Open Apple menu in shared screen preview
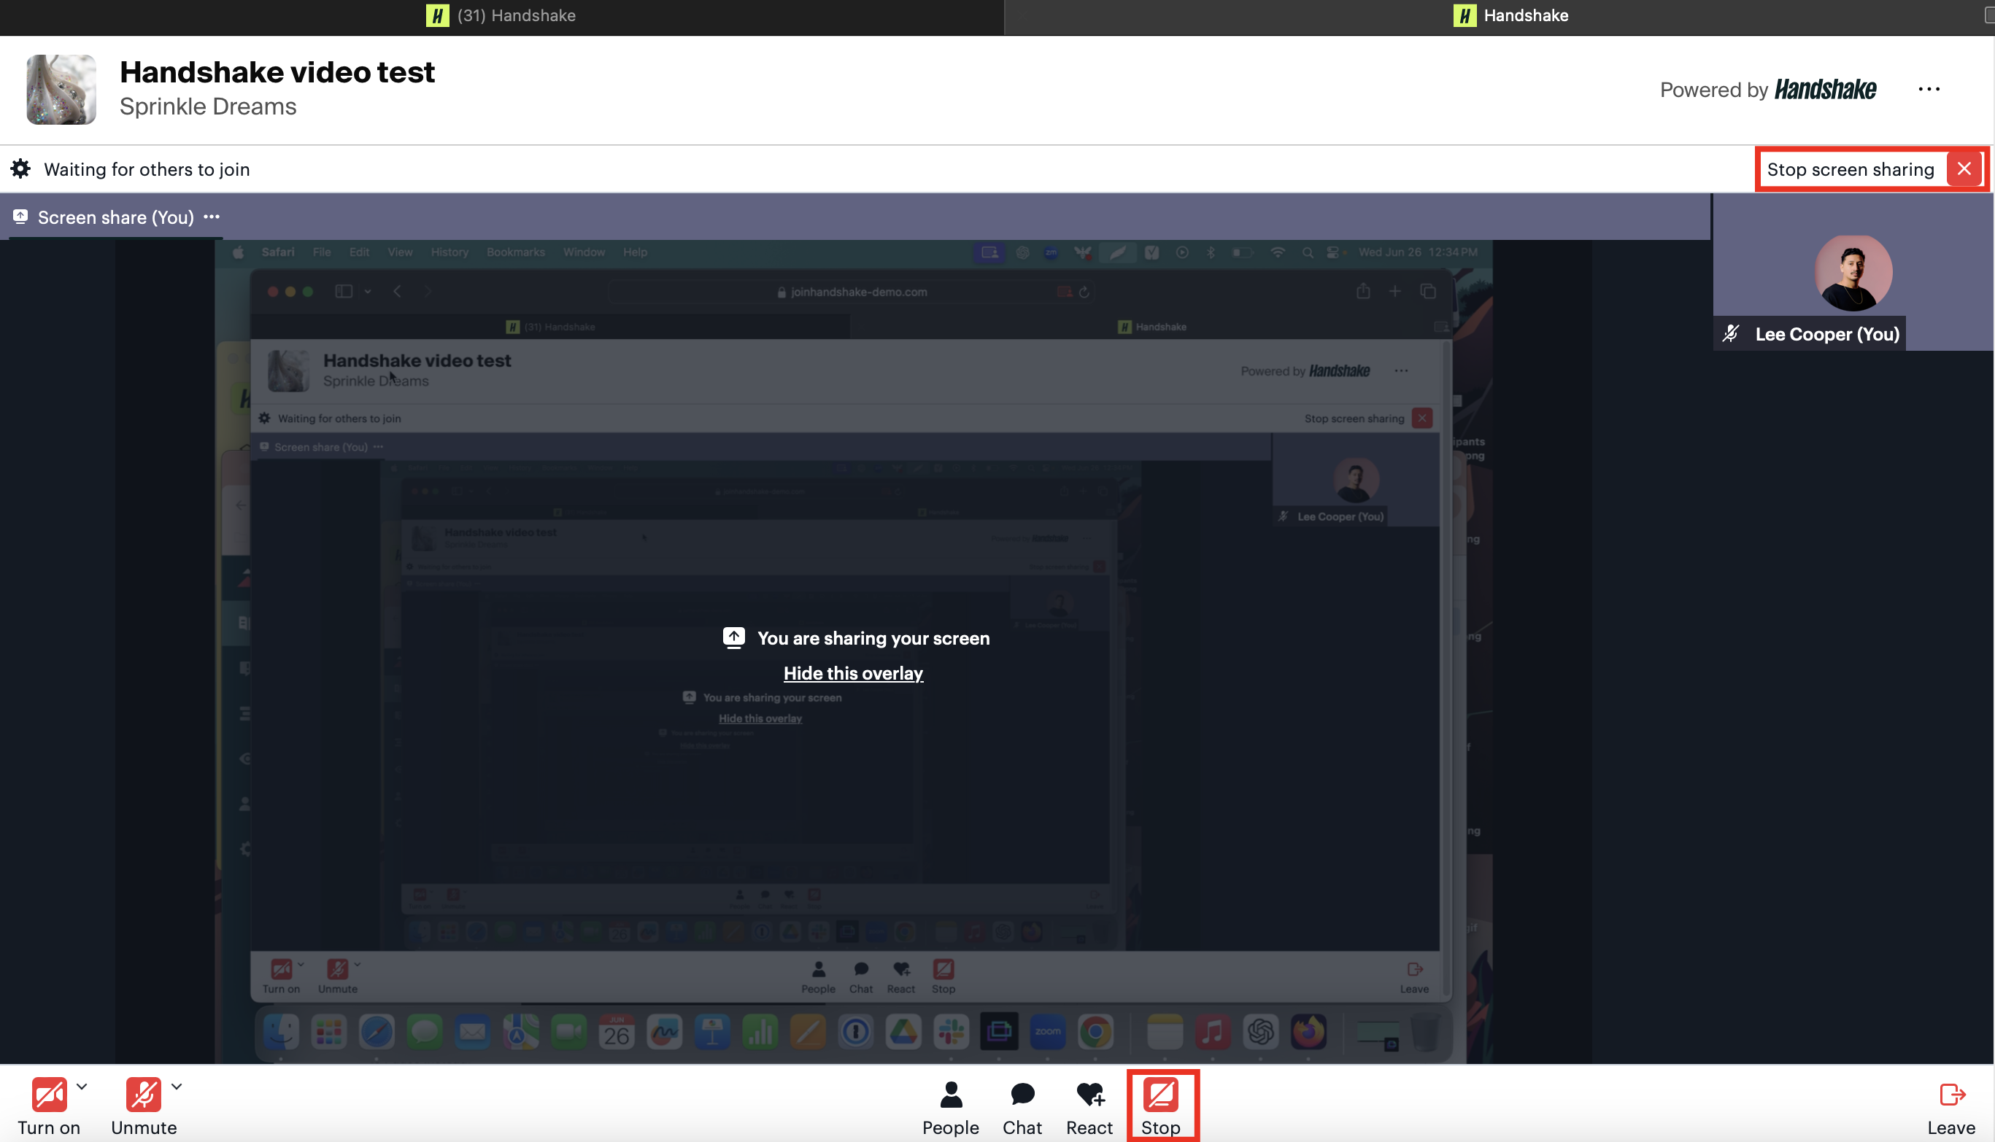 click(x=239, y=252)
